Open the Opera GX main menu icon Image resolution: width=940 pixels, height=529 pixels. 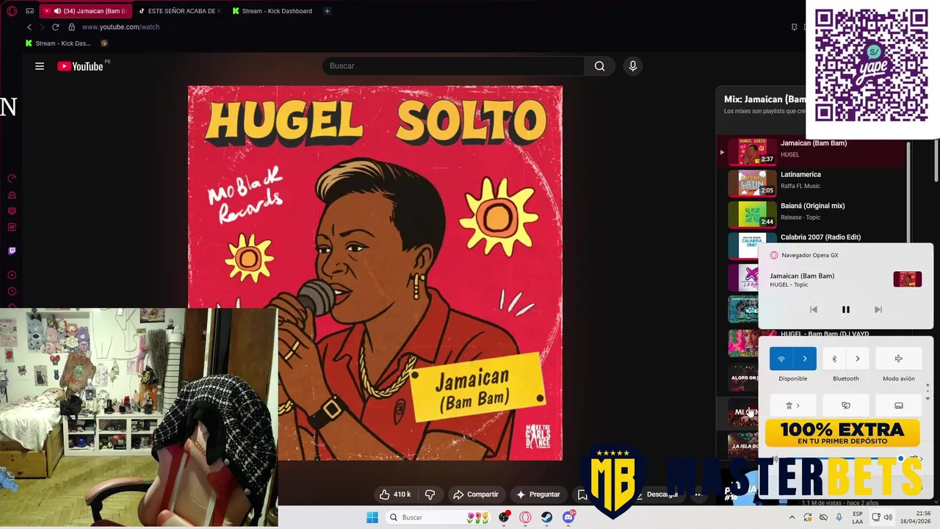tap(11, 11)
